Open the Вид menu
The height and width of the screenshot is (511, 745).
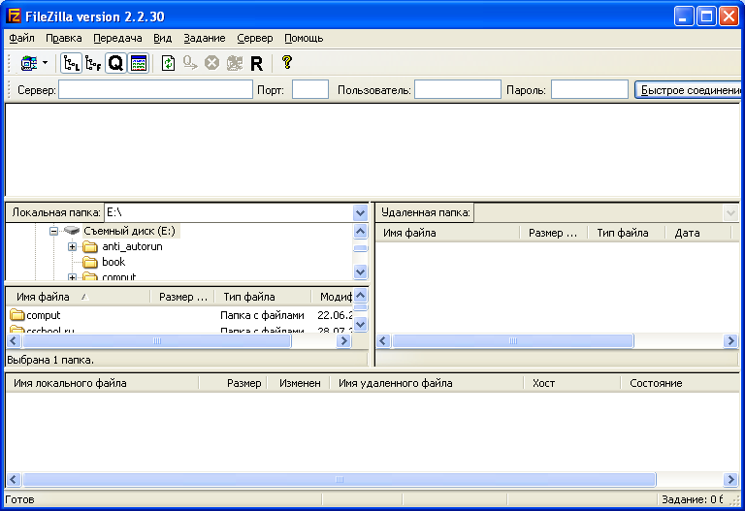[162, 38]
